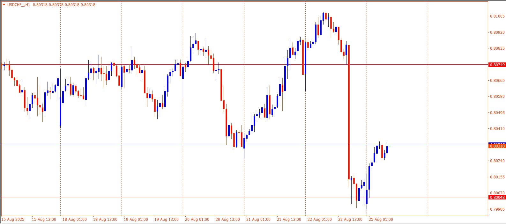Screen dimensions: 506x224
Task: Click time label 18 Aug 01:00
Action: [75, 220]
